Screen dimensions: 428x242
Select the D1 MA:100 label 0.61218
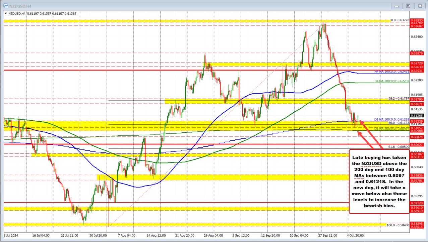pyautogui.click(x=391, y=119)
